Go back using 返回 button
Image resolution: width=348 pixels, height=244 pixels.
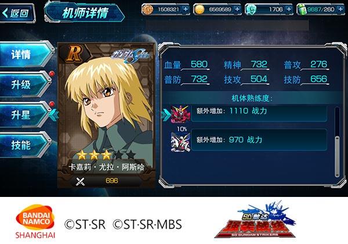click(17, 13)
